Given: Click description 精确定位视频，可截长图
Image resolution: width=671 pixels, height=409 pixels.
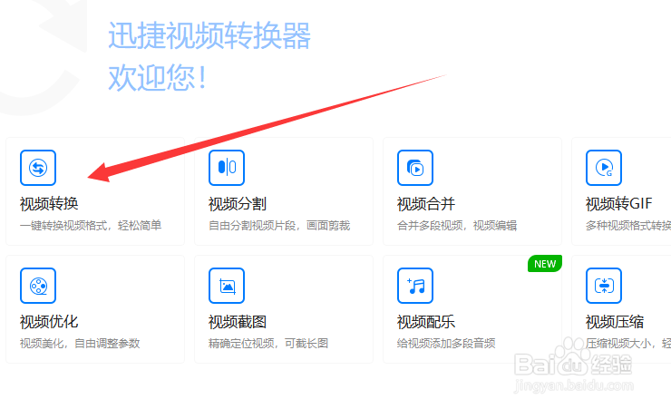Looking at the screenshot, I should coord(268,344).
